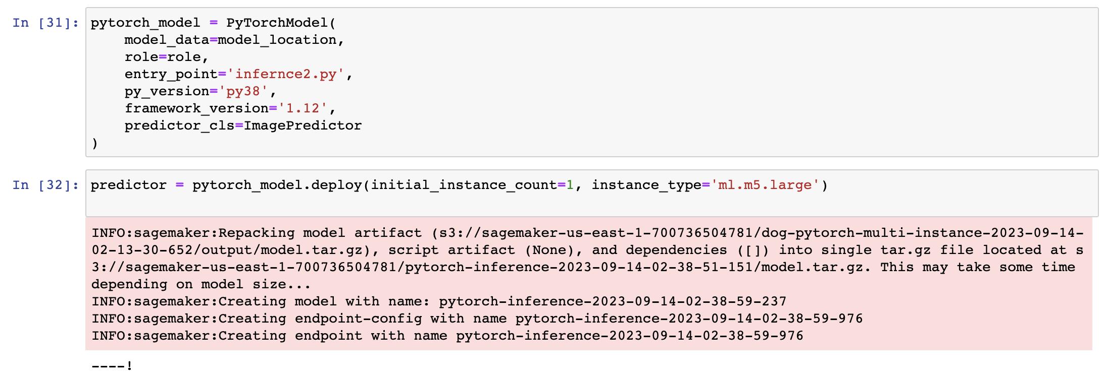Select the In [31] cell prompt

coord(45,23)
